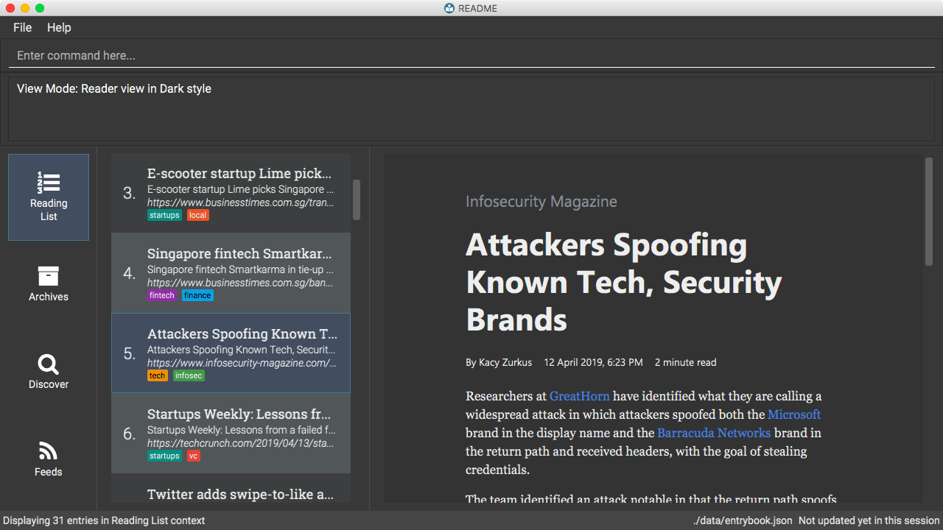
Task: Click the date 12 April 2019
Action: tap(593, 362)
